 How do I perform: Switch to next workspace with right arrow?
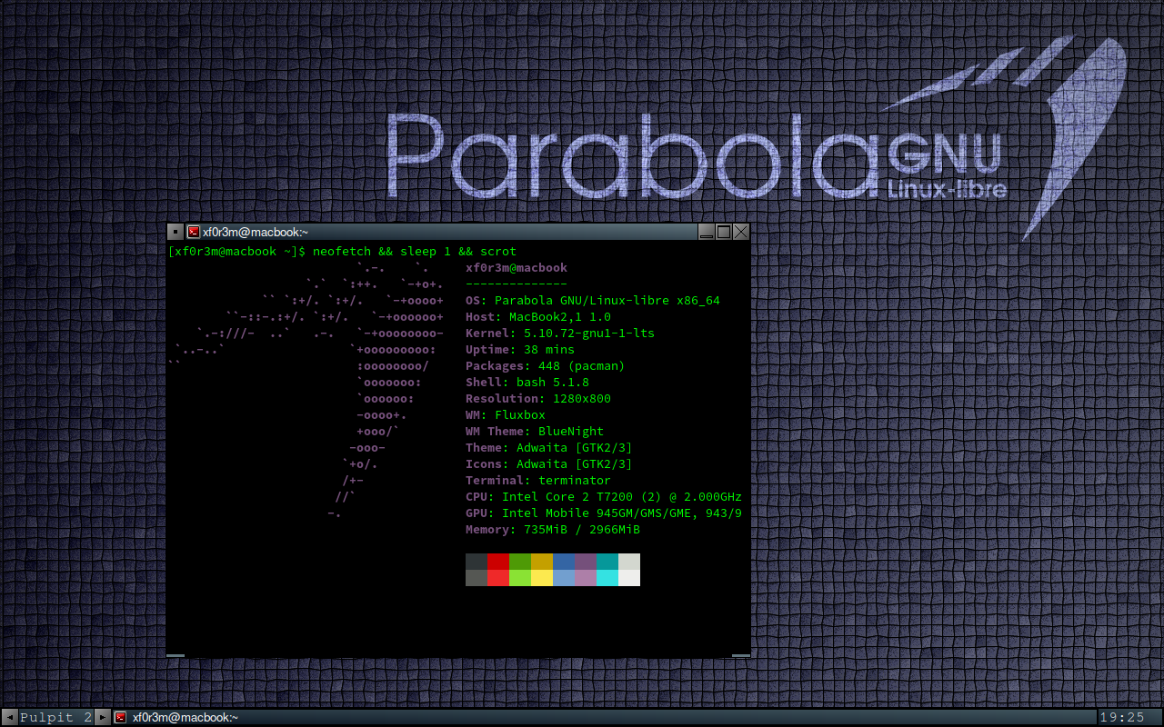click(103, 717)
